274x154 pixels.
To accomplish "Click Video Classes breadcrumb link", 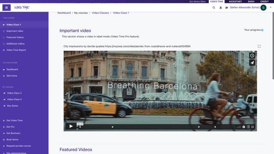I will coord(100,13).
